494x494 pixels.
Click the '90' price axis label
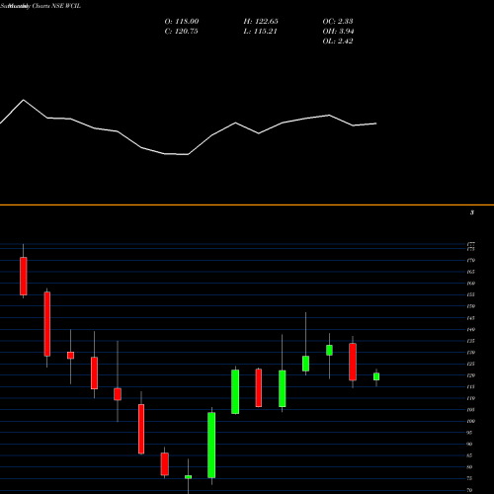pyautogui.click(x=469, y=444)
